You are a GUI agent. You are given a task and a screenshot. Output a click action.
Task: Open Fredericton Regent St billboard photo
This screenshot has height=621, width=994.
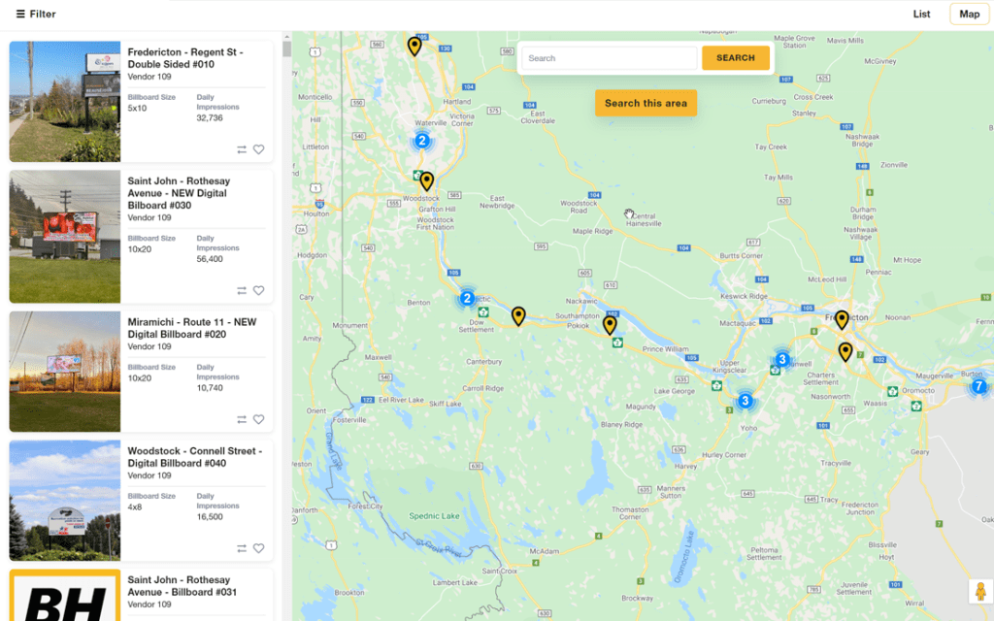(65, 101)
